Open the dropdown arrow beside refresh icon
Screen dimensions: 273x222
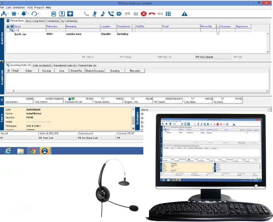pos(39,13)
